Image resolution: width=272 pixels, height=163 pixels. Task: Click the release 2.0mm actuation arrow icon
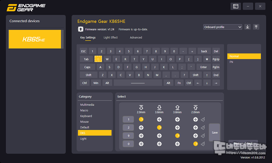point(196,107)
